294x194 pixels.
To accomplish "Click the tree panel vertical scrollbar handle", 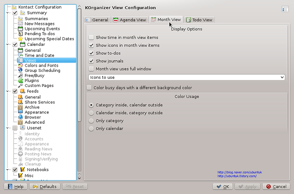I will (79, 65).
